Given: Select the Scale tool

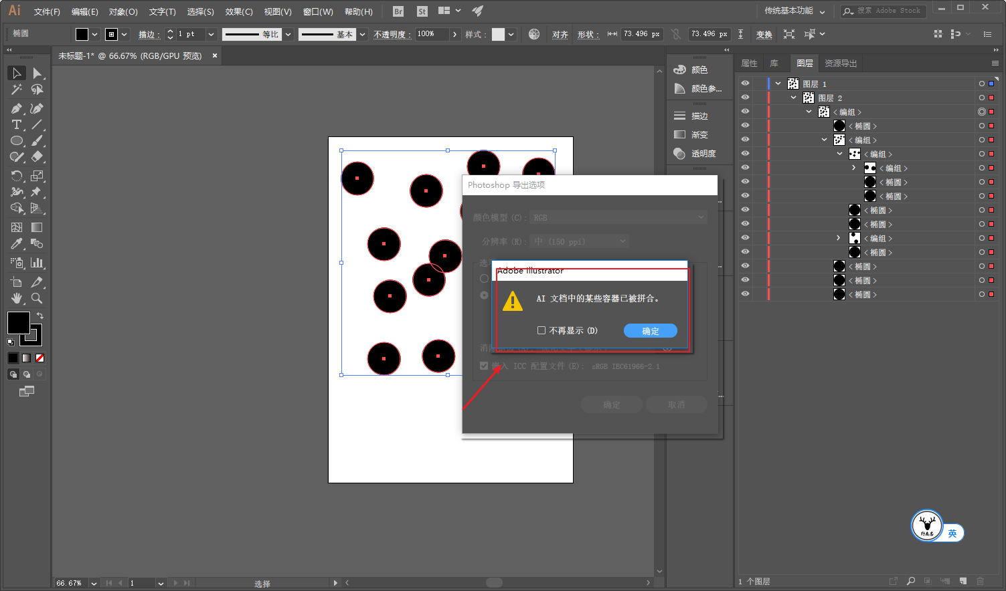Looking at the screenshot, I should 37,176.
